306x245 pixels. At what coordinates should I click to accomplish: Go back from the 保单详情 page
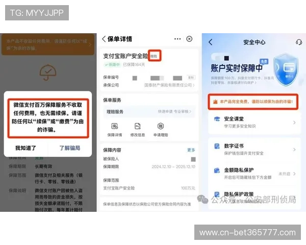[104, 39]
